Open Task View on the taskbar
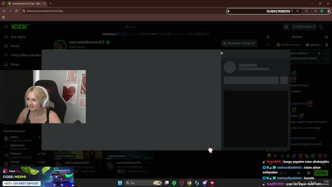Image resolution: width=332 pixels, height=187 pixels. tap(167, 183)
